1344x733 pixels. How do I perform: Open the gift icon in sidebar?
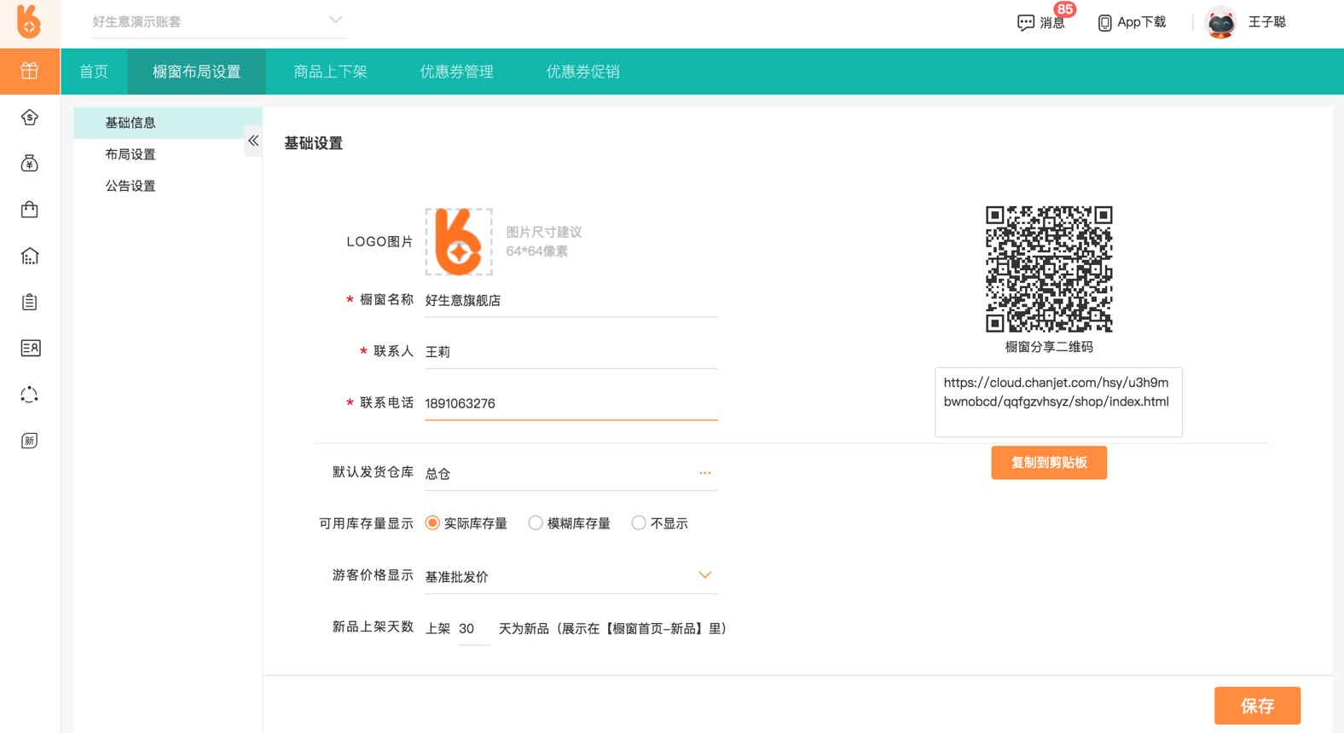[30, 71]
